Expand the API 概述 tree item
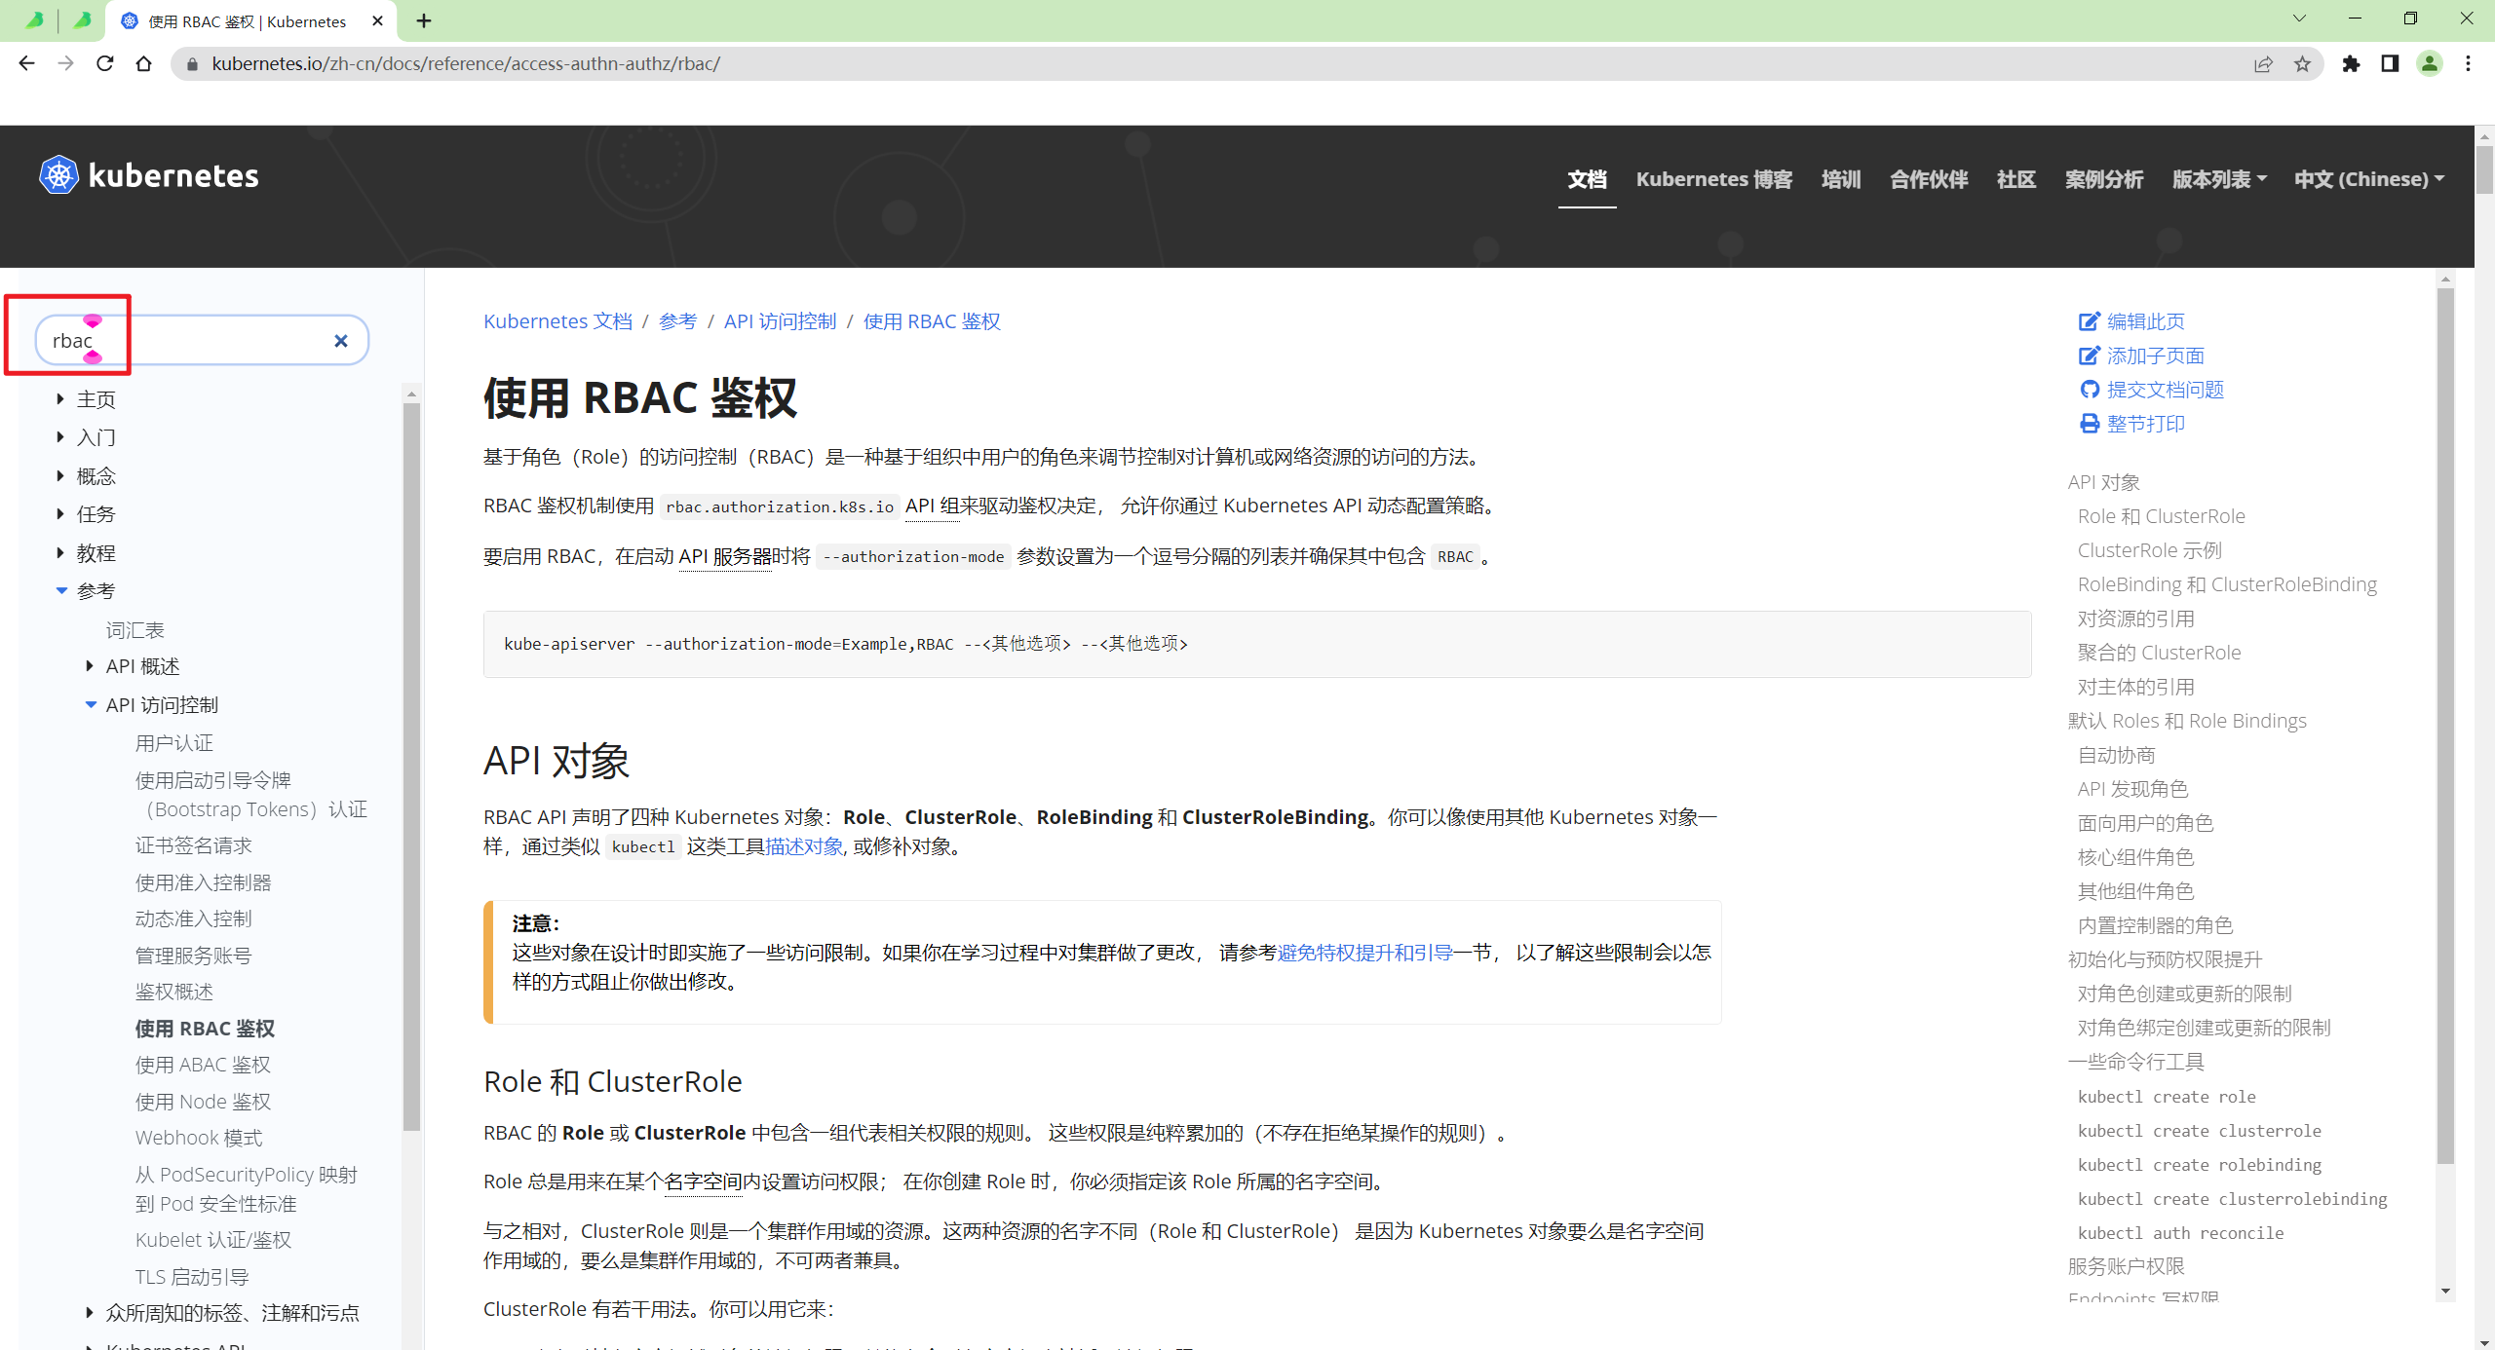The height and width of the screenshot is (1350, 2495). pyautogui.click(x=90, y=666)
